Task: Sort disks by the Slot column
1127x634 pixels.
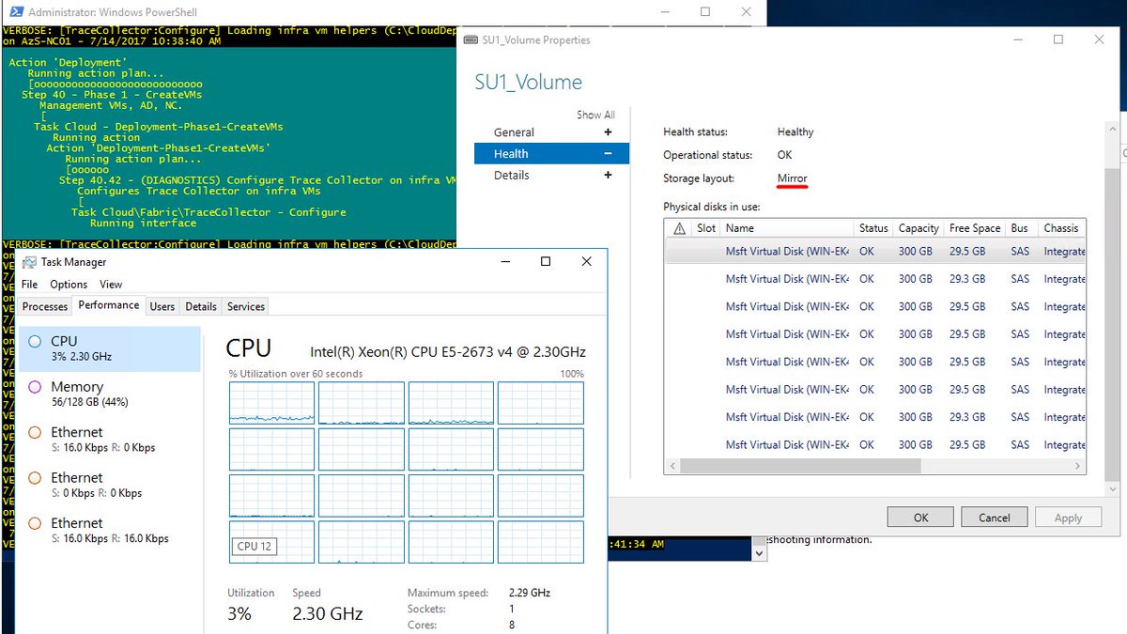Action: [706, 228]
